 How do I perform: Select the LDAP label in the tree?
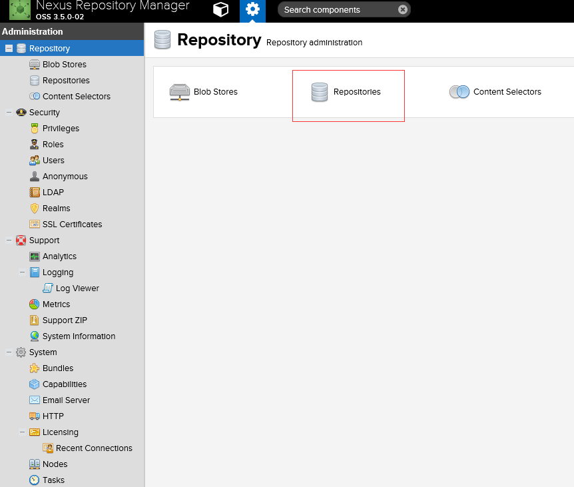coord(53,193)
